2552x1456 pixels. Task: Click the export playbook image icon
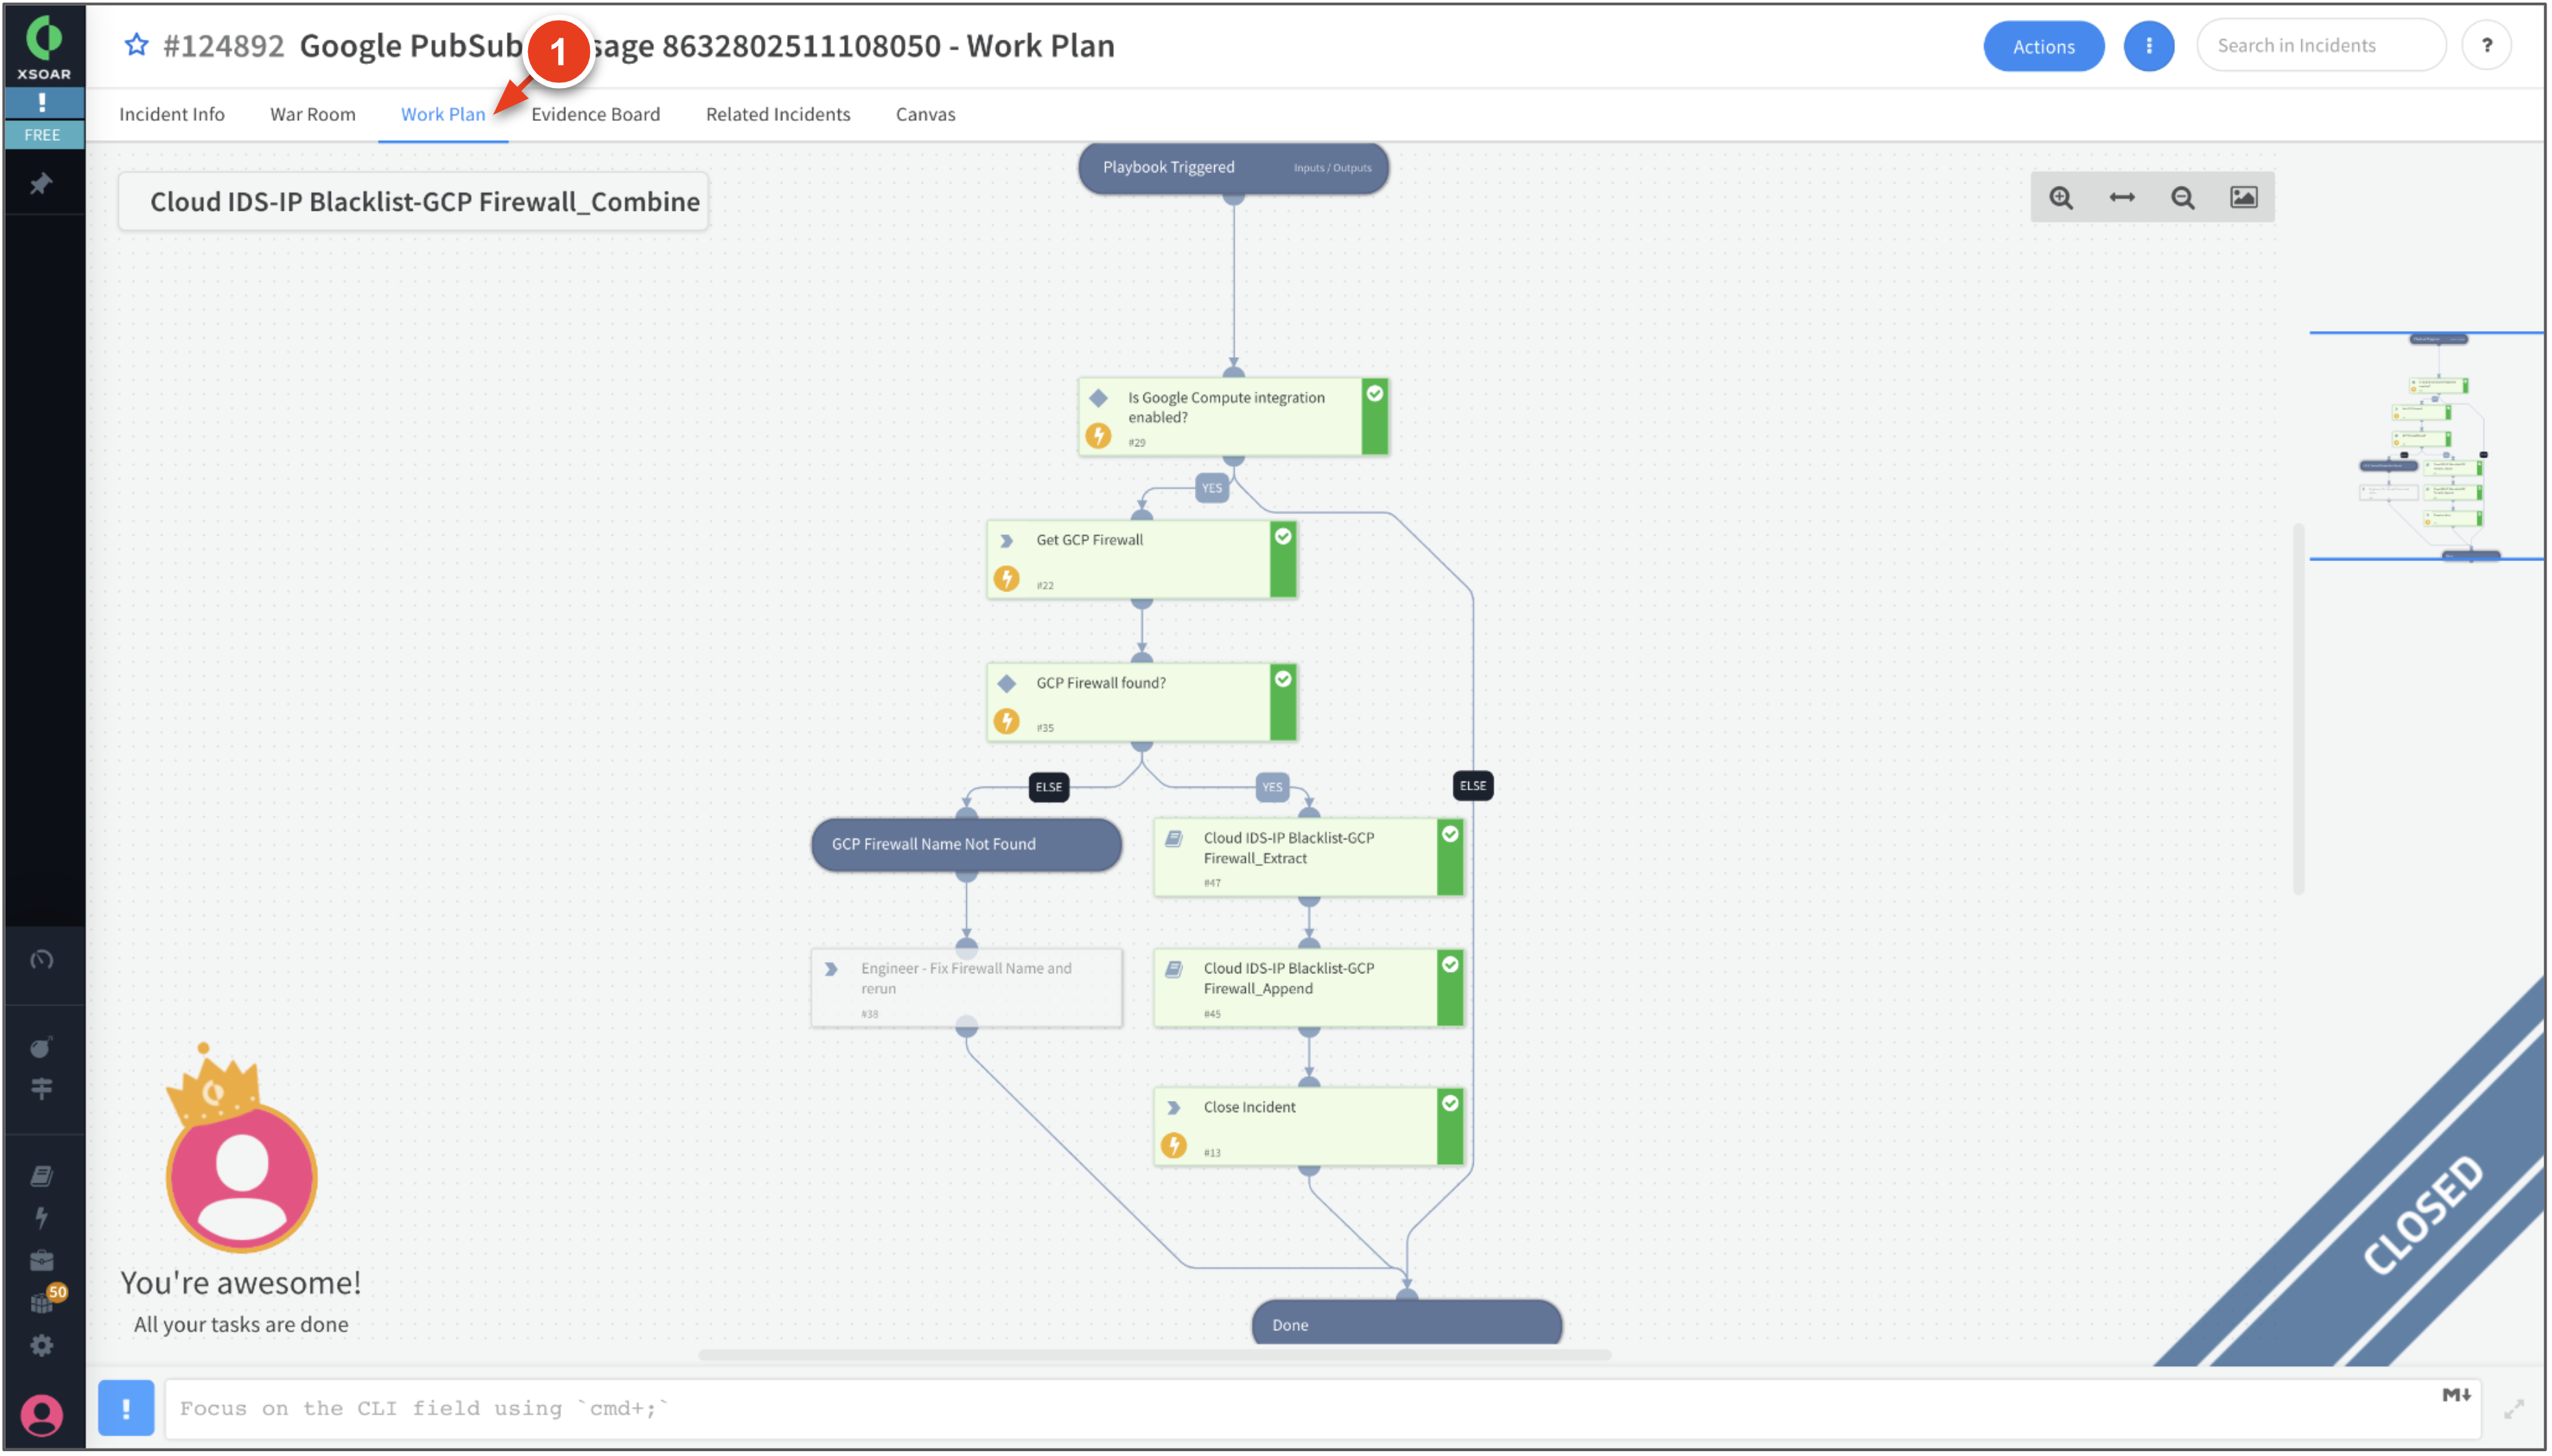[x=2244, y=198]
